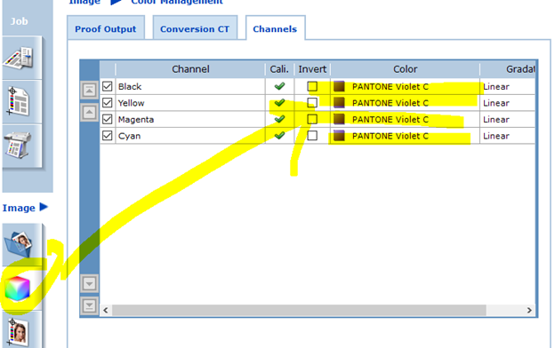Click the Magenta channel calibration checkmark
The height and width of the screenshot is (348, 555).
click(x=279, y=119)
